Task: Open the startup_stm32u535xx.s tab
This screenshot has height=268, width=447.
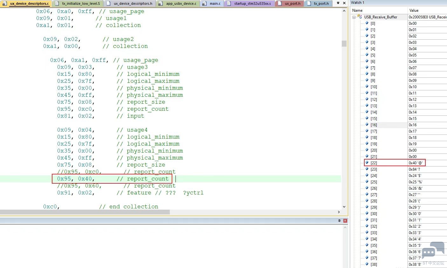Action: pos(249,3)
